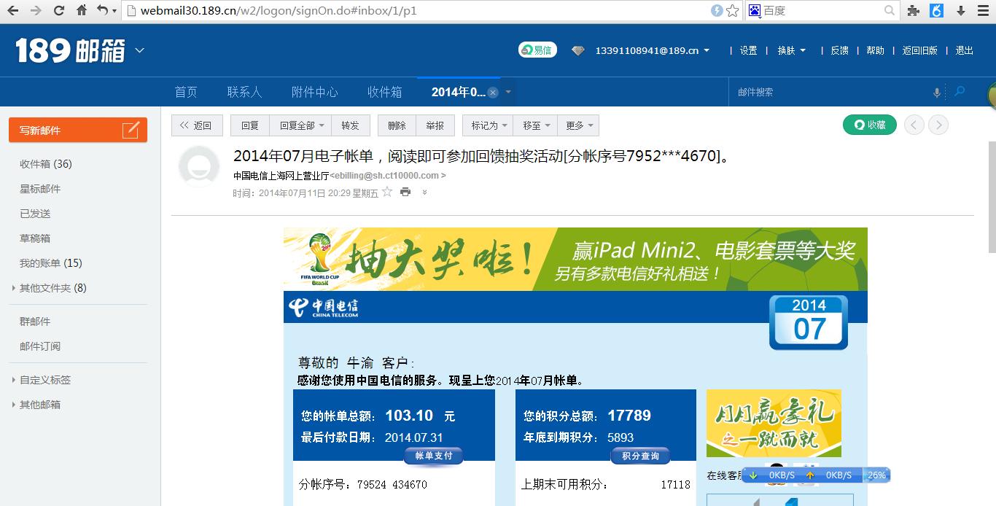
Task: Reload the page with refresh icon
Action: point(59,11)
